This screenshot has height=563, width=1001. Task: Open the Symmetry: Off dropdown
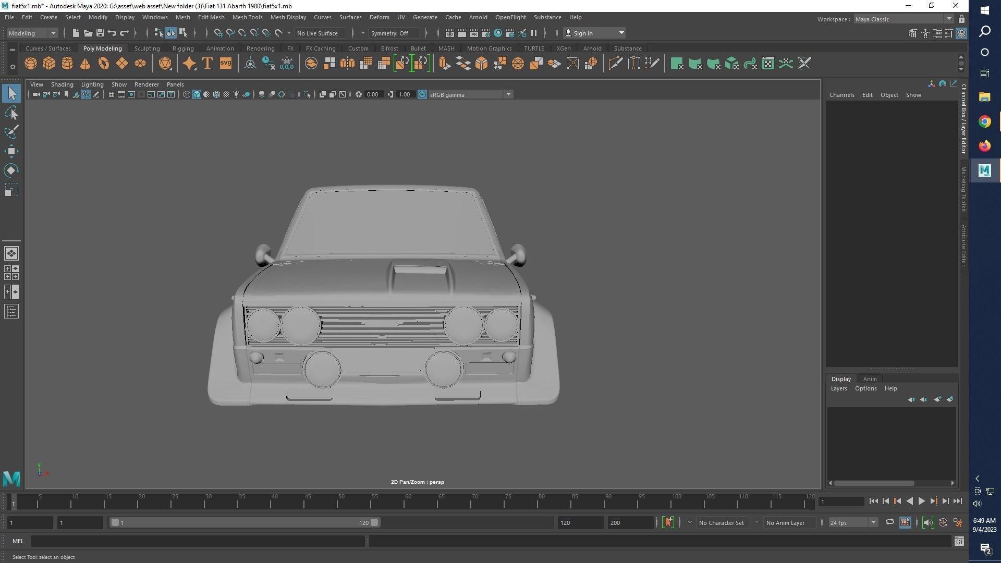pos(394,33)
